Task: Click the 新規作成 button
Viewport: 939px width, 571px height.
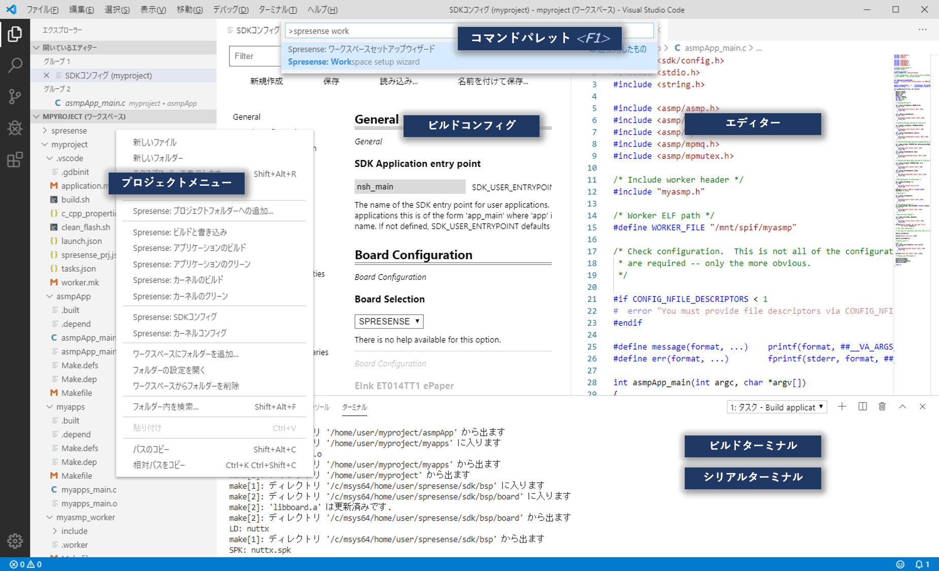Action: (266, 81)
